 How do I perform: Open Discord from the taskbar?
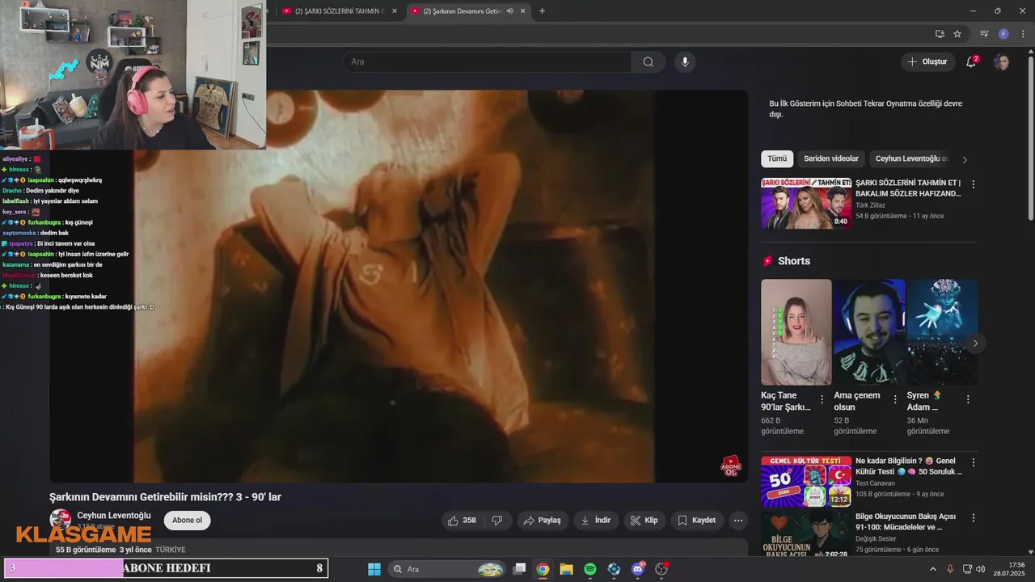pyautogui.click(x=638, y=569)
